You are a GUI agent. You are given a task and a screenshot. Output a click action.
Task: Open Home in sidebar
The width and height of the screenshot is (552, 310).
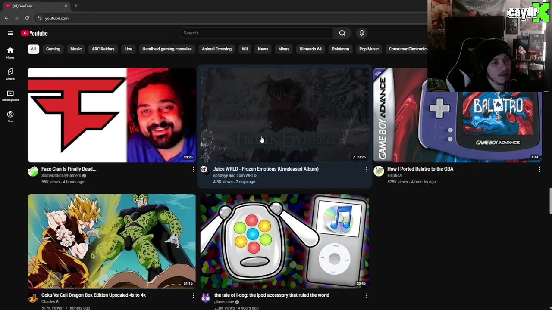pyautogui.click(x=10, y=53)
